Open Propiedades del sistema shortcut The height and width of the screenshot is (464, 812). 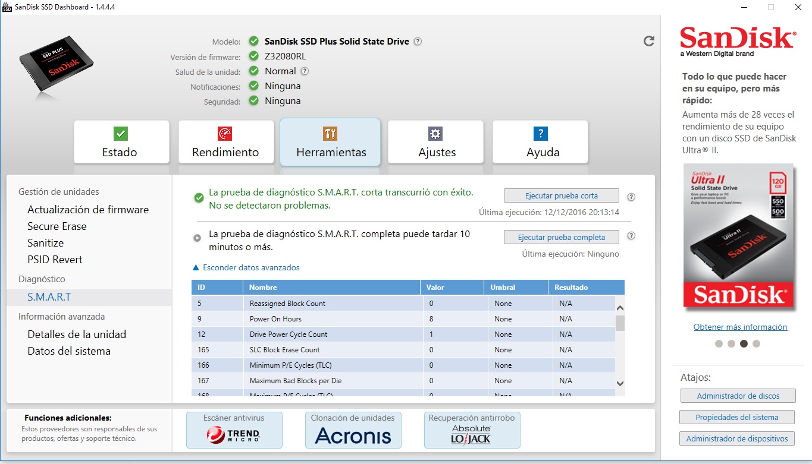pos(737,417)
